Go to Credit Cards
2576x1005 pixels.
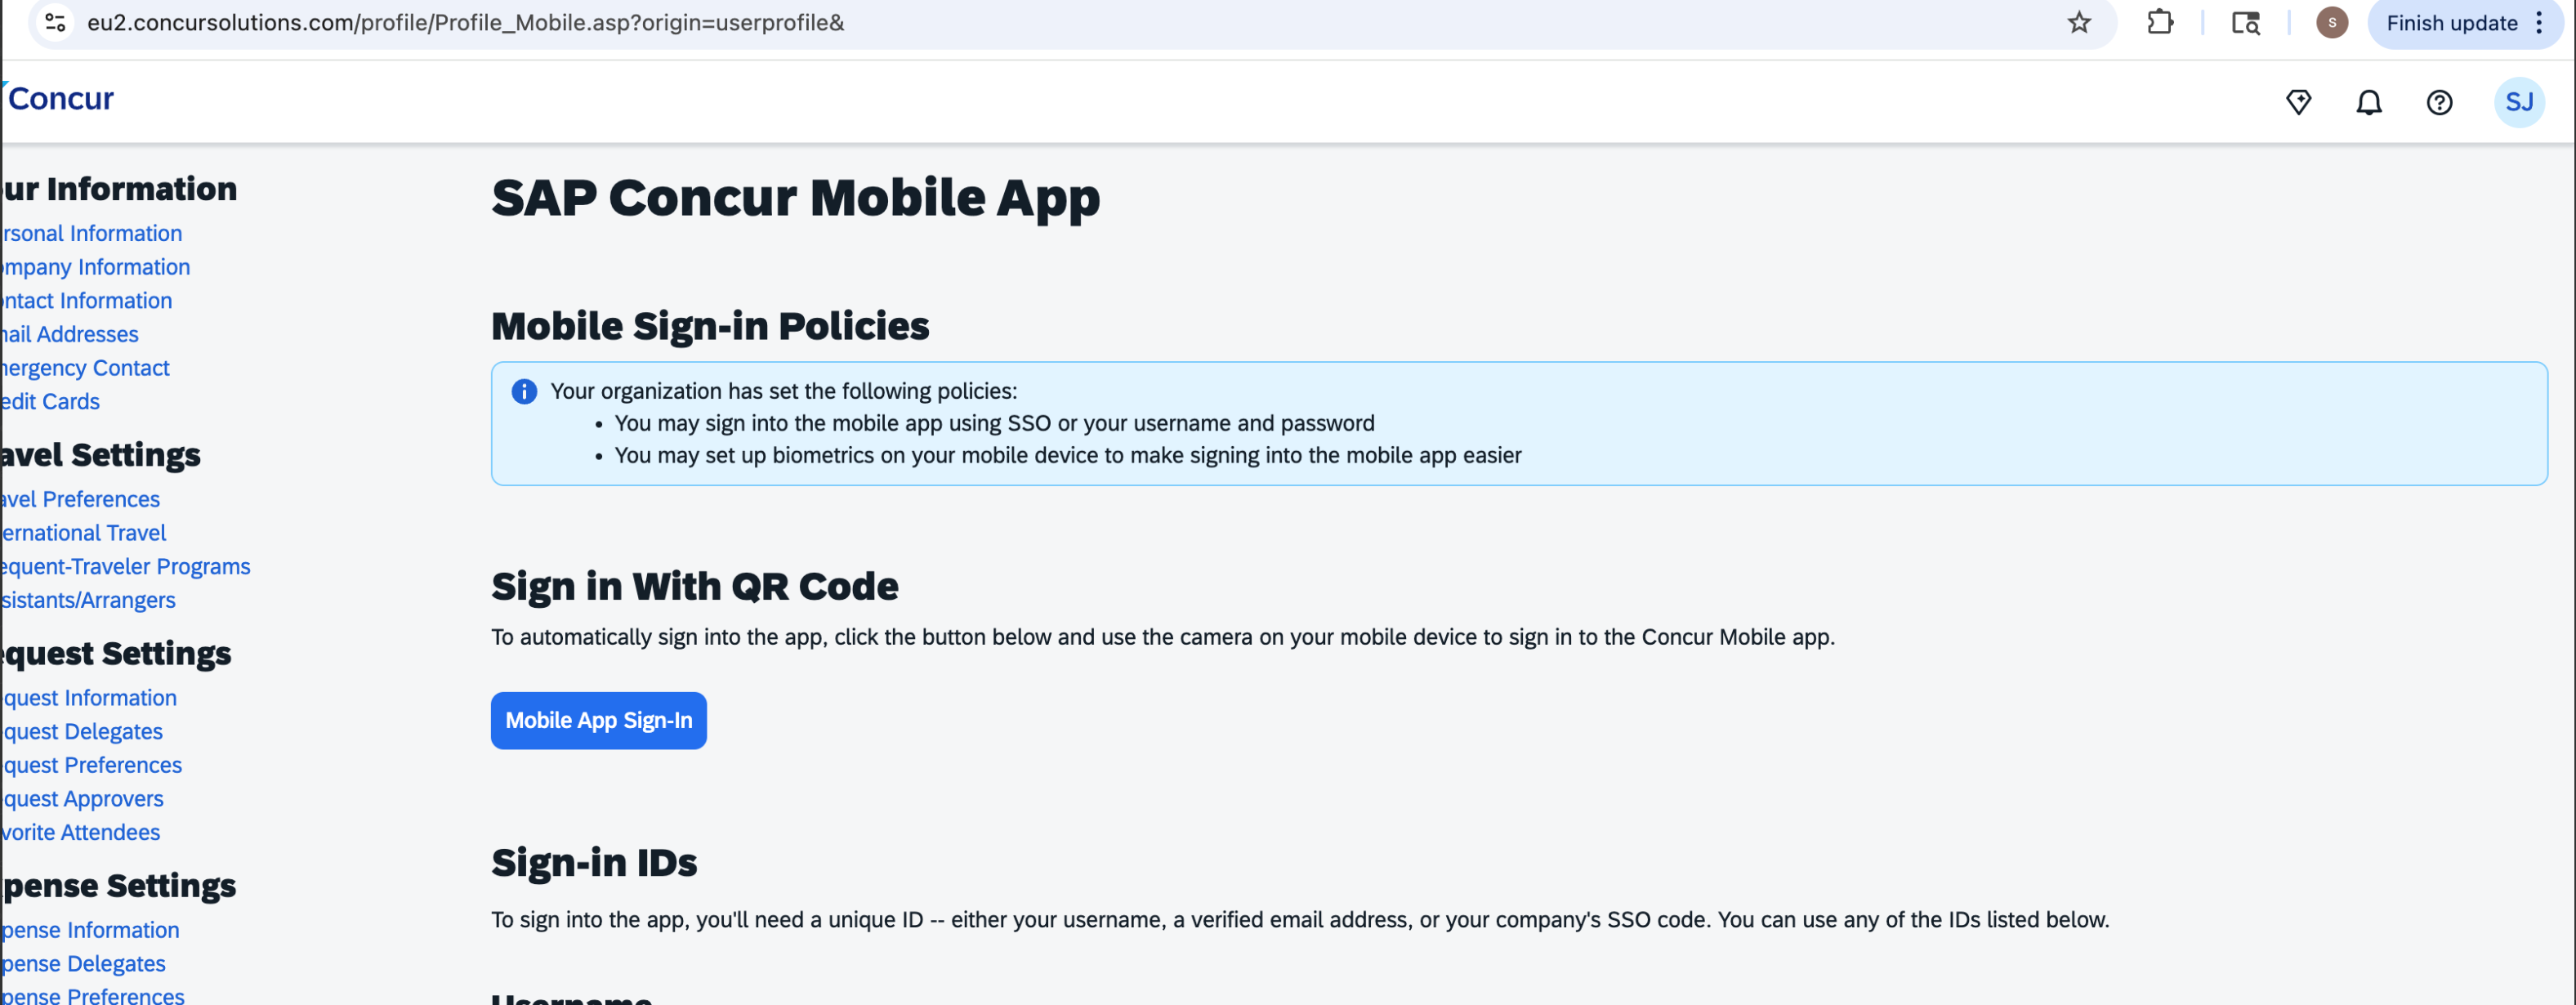[51, 401]
